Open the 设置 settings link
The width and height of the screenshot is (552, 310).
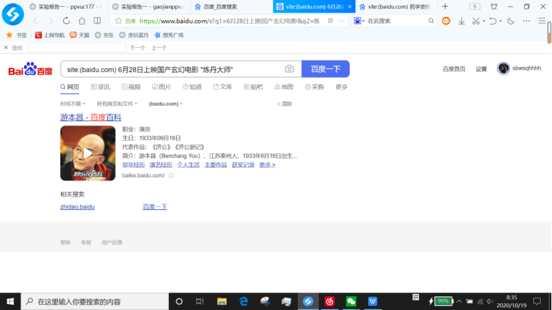click(482, 69)
